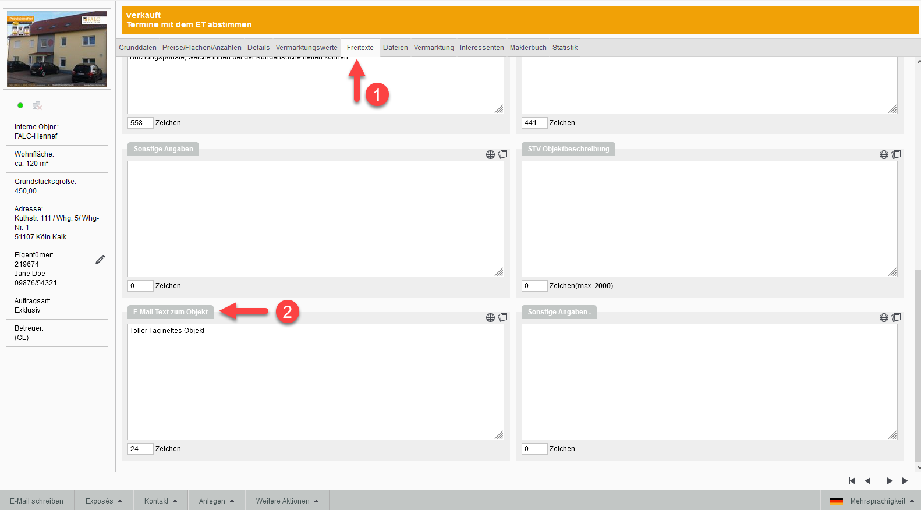This screenshot has height=510, width=921.
Task: Click the property photo thumbnail
Action: click(x=57, y=49)
